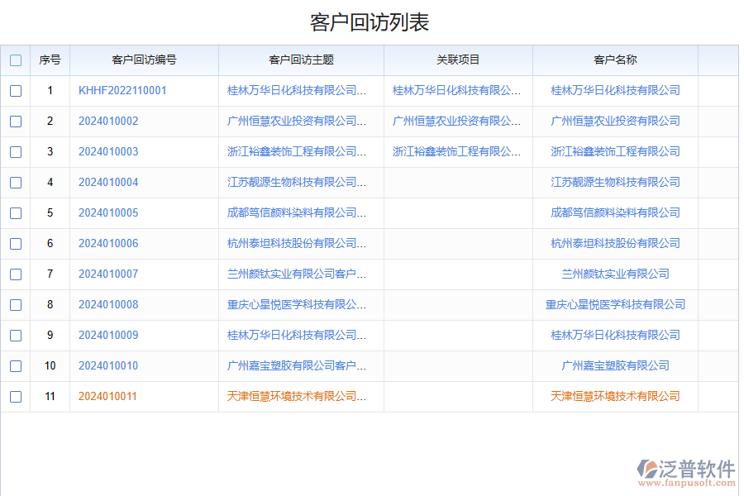This screenshot has width=744, height=496.
Task: Check the checkbox for row 1
Action: (15, 91)
